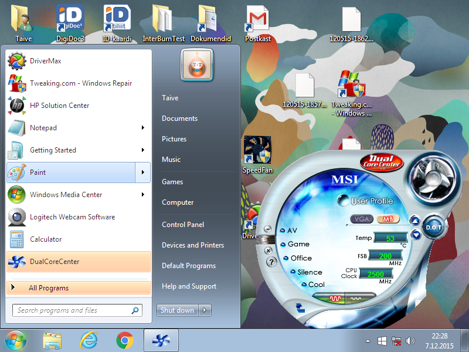Screen dimensions: 469x352
Task: Open Getting Started
Action: (71, 150)
